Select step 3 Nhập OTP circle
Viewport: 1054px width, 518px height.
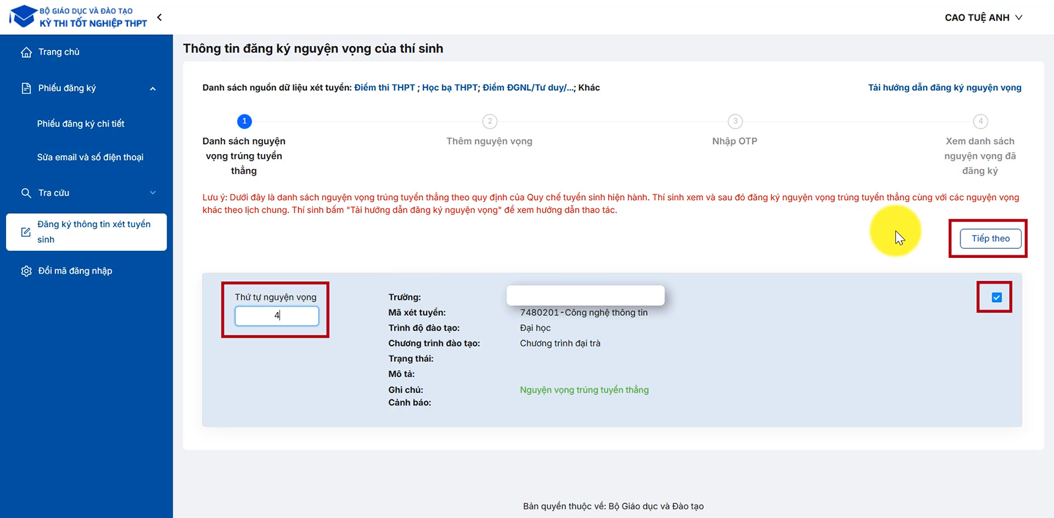(x=735, y=121)
